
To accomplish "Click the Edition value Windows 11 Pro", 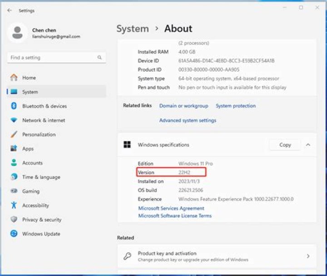I will point(196,164).
